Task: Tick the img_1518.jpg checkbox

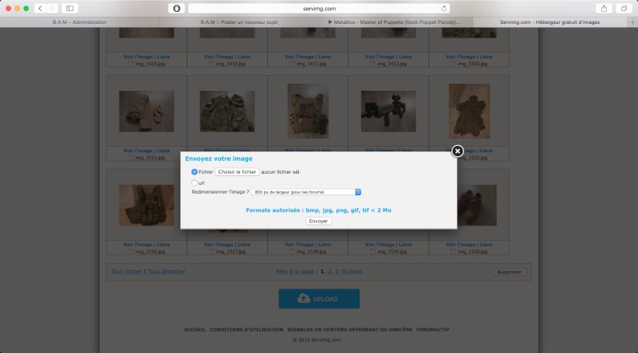Action: 292,252
